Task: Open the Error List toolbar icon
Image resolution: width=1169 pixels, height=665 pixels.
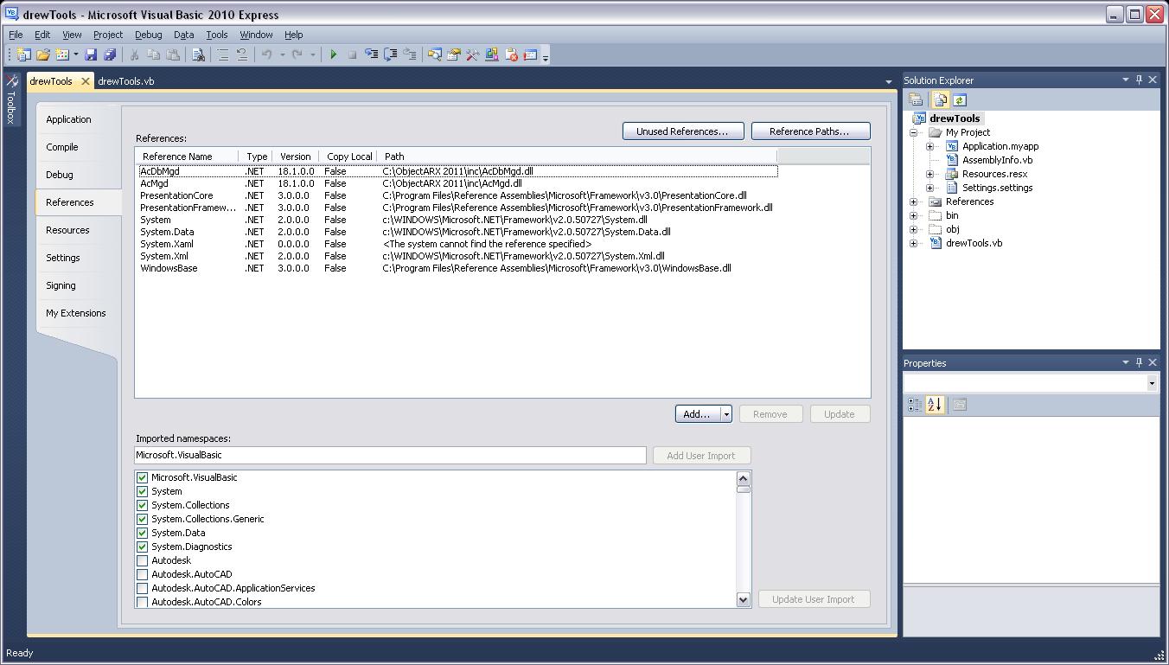Action: pyautogui.click(x=511, y=54)
